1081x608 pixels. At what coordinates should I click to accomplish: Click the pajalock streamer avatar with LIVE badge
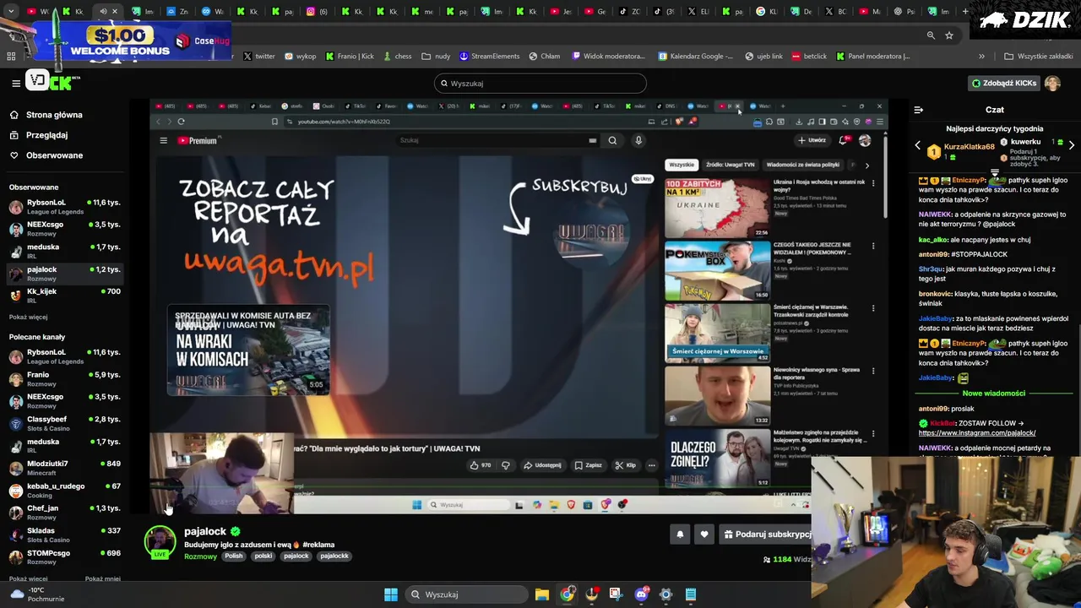point(160,542)
